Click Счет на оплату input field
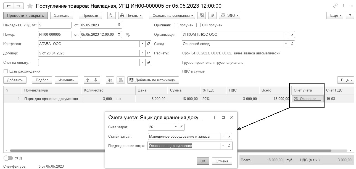Screen dimensions: 356x169 pos(89,62)
